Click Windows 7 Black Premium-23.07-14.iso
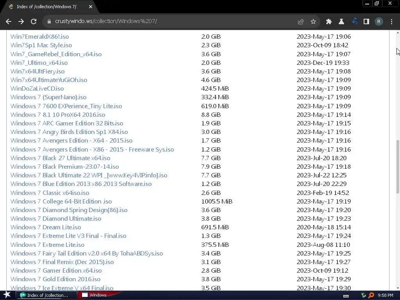 pos(64,166)
